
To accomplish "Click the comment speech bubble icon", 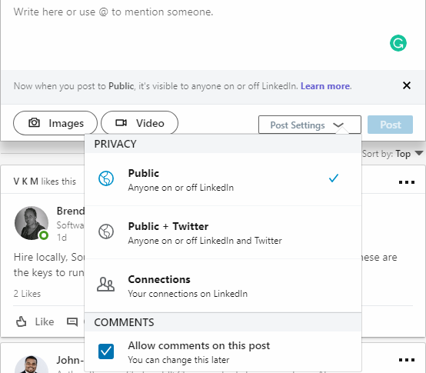I will 72,322.
